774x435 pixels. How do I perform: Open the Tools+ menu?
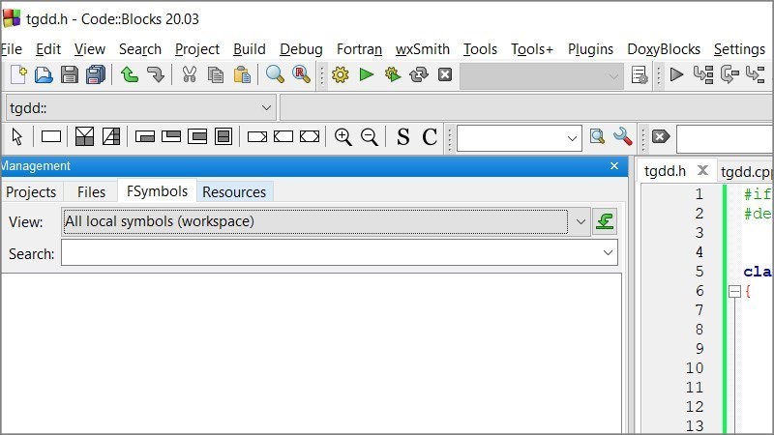[532, 49]
